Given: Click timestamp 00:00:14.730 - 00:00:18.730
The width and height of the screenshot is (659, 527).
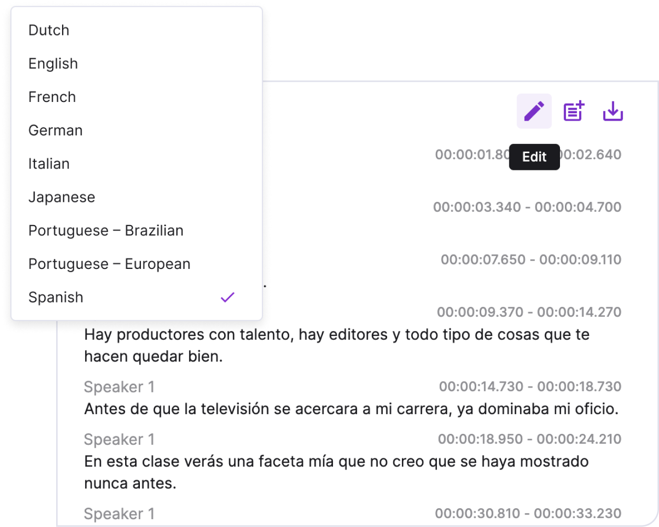Looking at the screenshot, I should [x=528, y=386].
